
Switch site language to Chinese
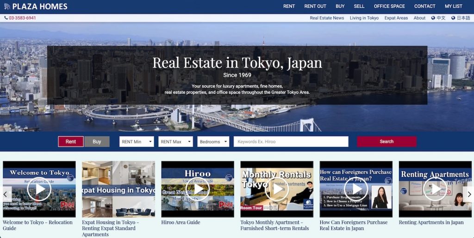tap(438, 18)
